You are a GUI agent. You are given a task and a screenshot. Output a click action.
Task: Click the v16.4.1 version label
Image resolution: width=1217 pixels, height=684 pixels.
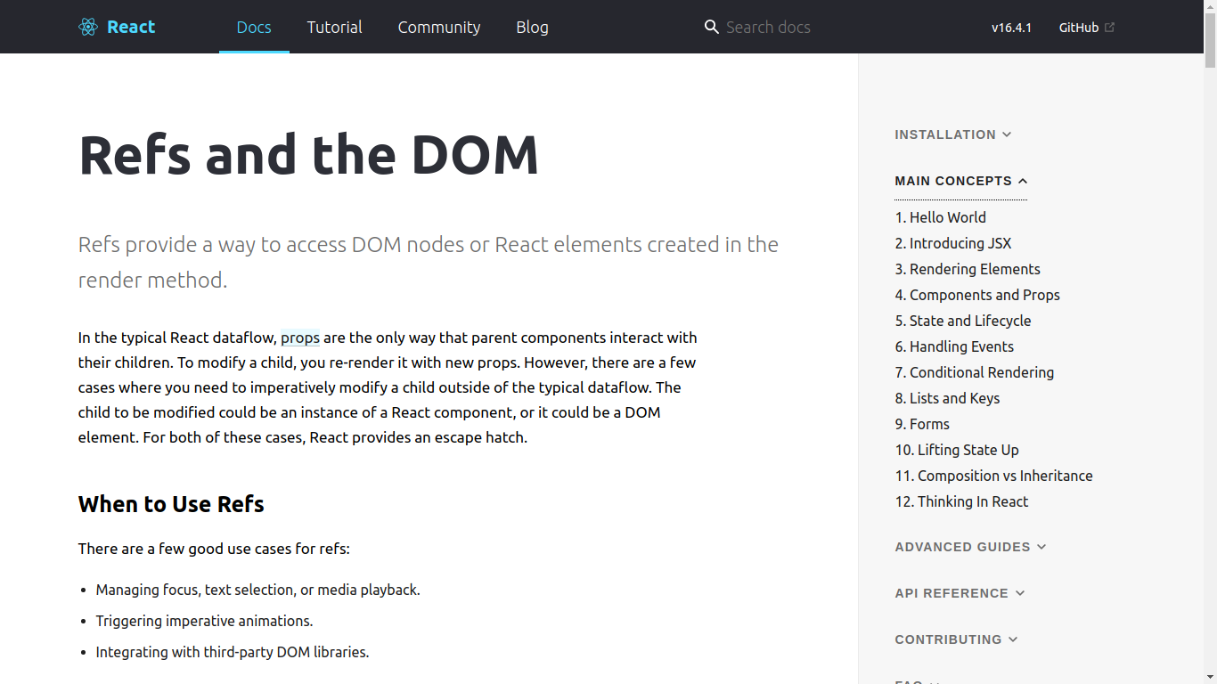tap(1011, 27)
